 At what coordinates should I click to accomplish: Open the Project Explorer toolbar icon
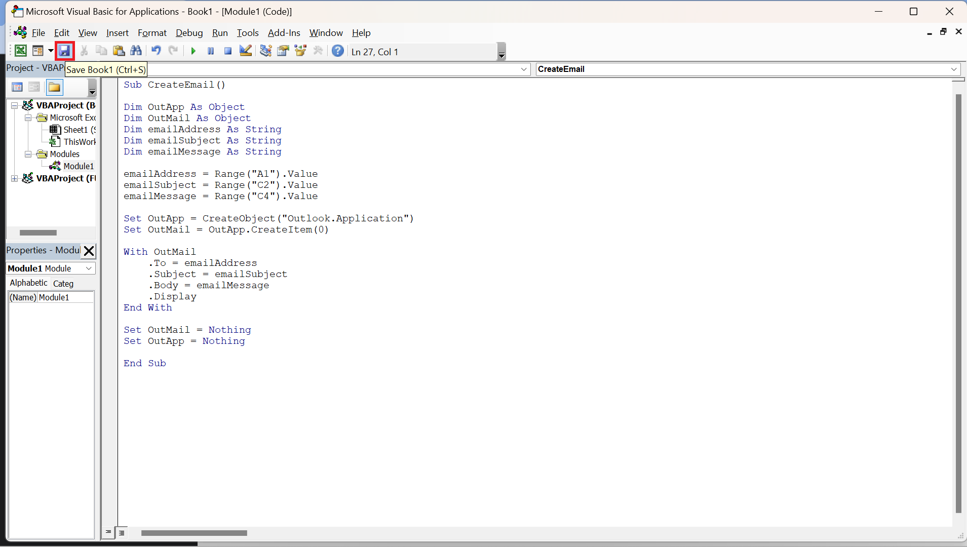point(265,51)
